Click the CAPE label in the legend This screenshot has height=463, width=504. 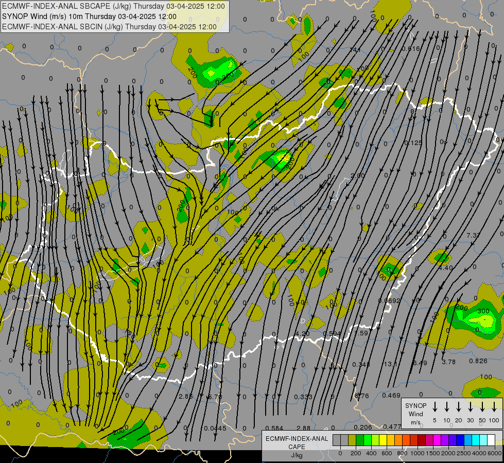point(297,447)
